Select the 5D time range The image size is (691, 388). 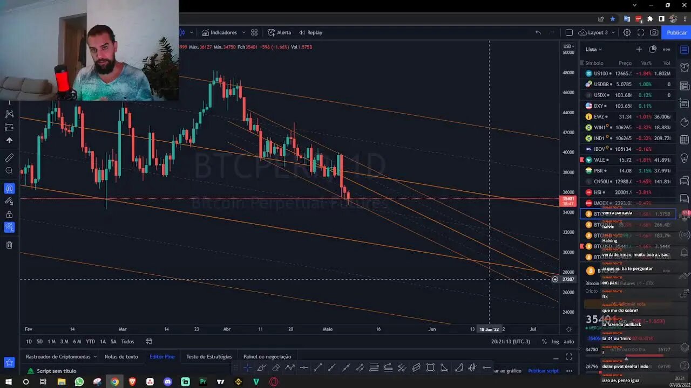pos(39,342)
